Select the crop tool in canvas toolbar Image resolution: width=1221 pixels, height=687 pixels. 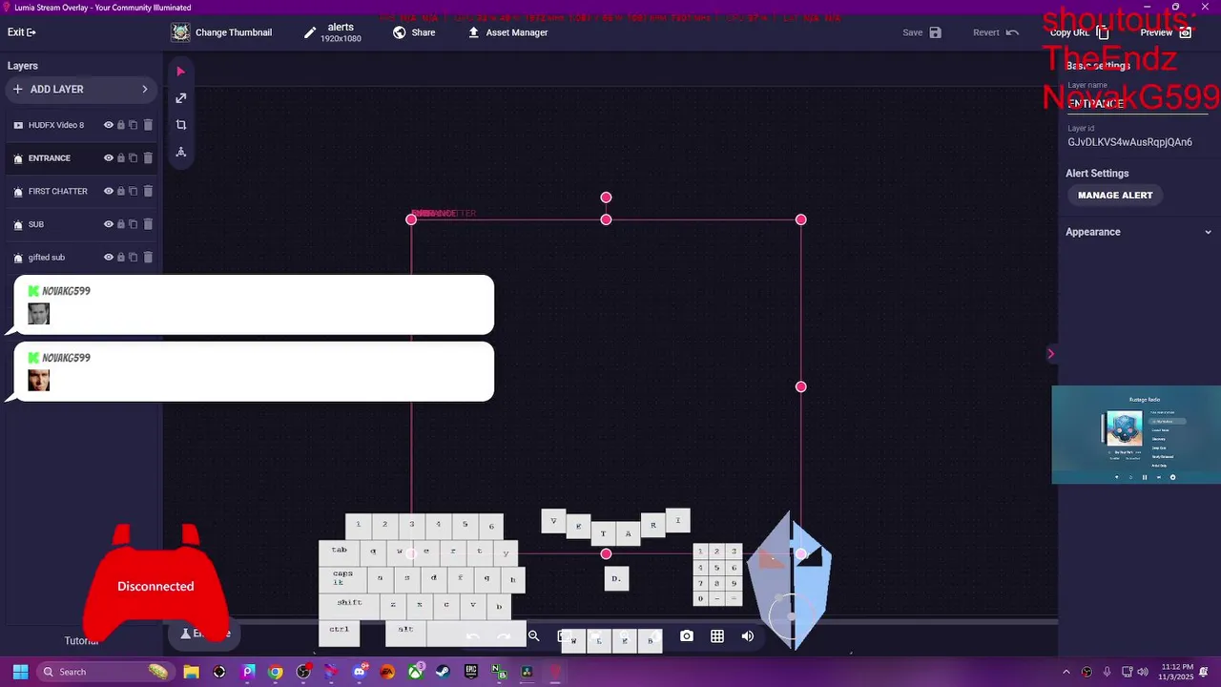pos(180,125)
